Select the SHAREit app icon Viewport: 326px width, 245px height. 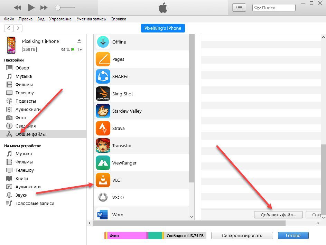(x=103, y=76)
